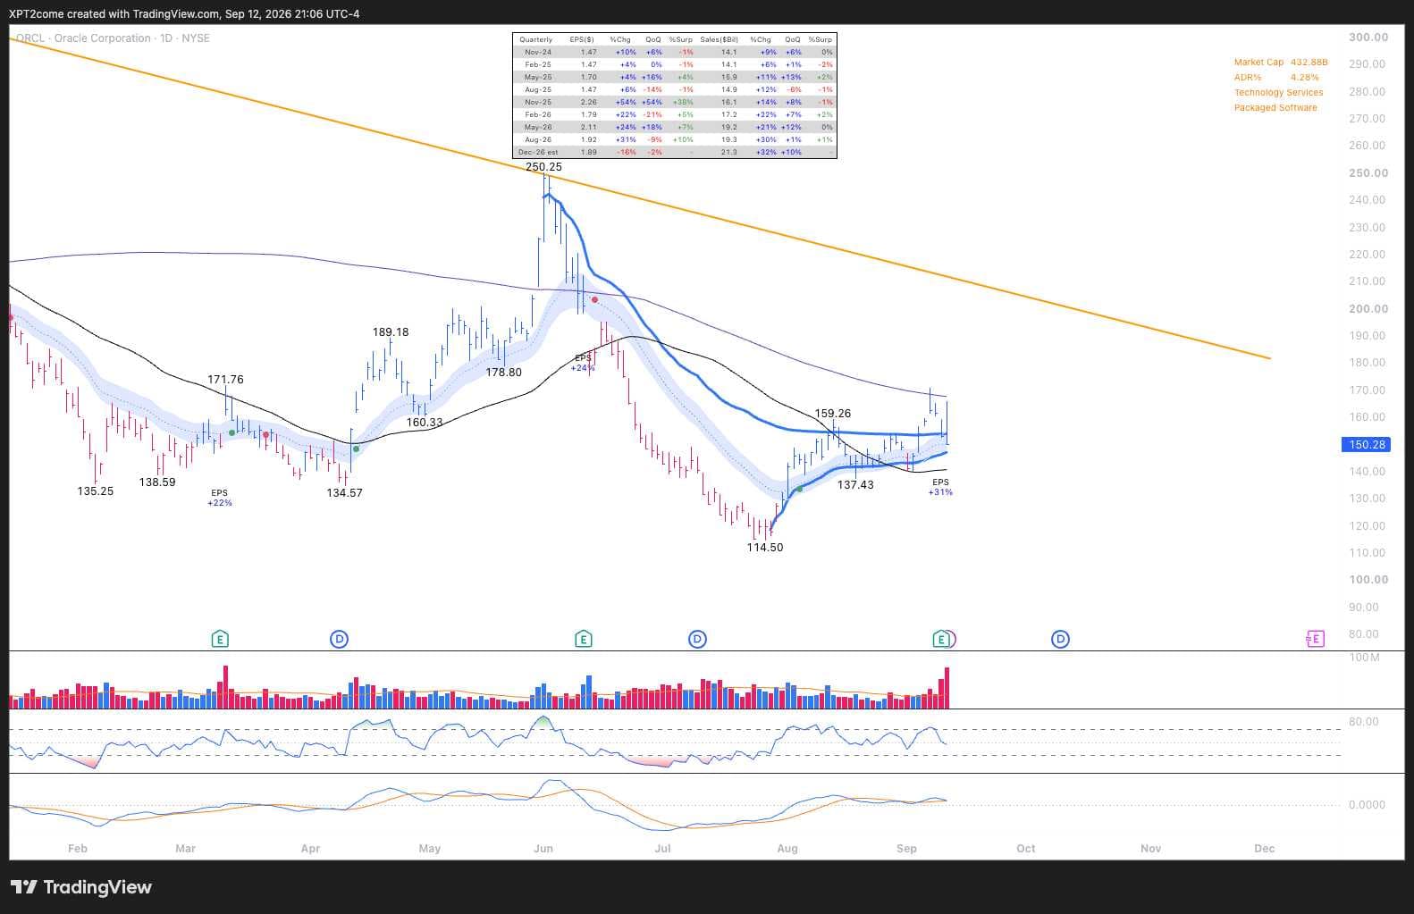Click the 171.76 price label
The width and height of the screenshot is (1414, 914).
(225, 380)
